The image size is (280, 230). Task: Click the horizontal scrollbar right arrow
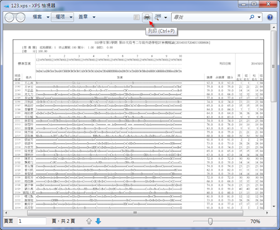[x=267, y=213]
